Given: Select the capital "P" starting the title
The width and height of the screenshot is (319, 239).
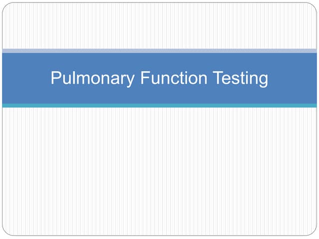Looking at the screenshot, I should point(56,78).
